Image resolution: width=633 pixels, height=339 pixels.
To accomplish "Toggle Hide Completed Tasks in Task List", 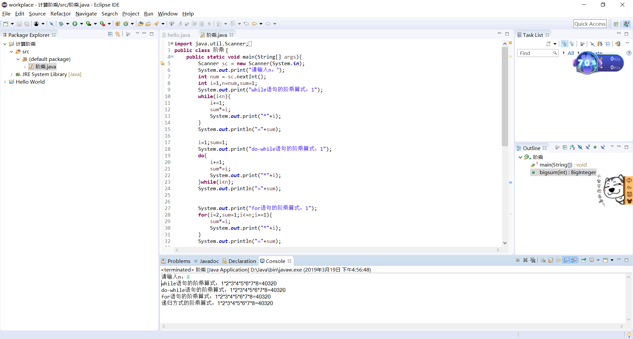I will [x=592, y=44].
